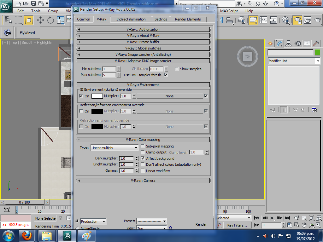
Task: Open the Create command panel tab
Action: [270, 43]
